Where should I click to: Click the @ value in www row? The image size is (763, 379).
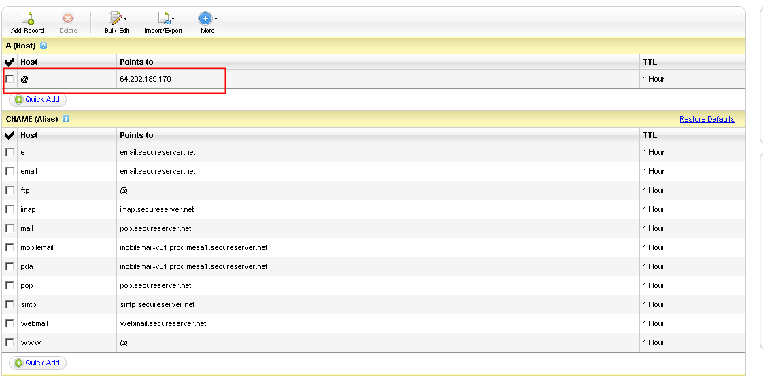[x=124, y=342]
